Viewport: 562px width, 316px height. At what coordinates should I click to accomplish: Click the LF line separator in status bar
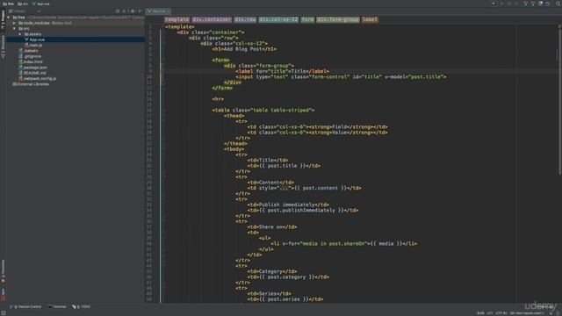[490, 313]
